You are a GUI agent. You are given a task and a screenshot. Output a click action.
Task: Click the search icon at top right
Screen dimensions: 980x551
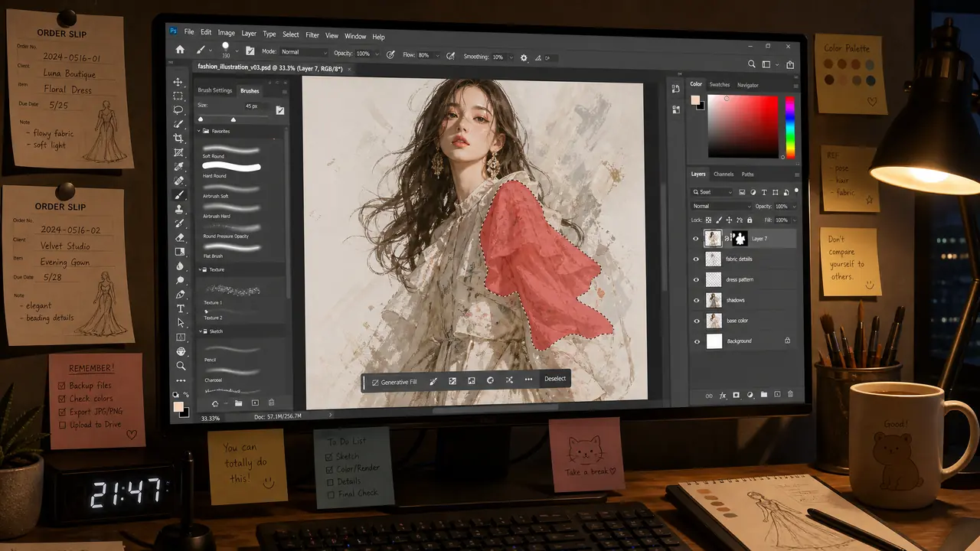coord(753,64)
